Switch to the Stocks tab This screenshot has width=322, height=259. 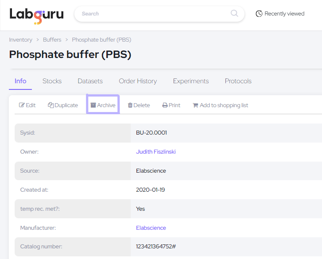coord(52,81)
